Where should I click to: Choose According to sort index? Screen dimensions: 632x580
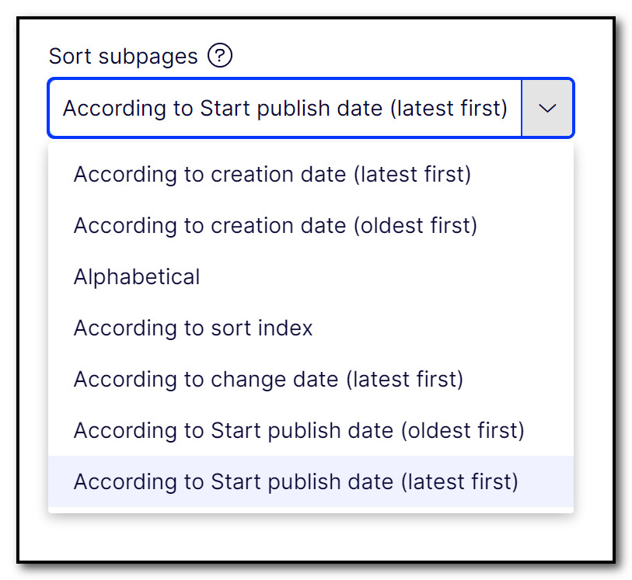click(x=311, y=328)
